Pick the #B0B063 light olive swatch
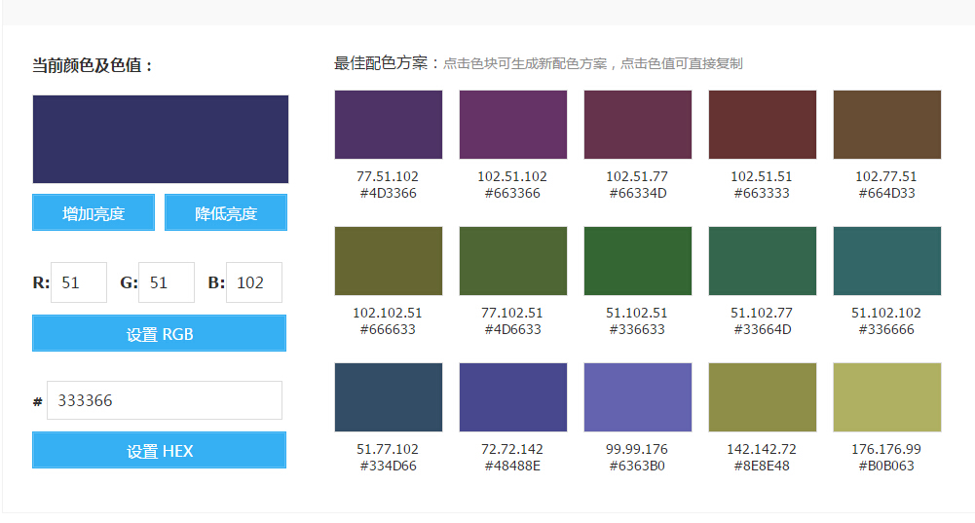 (x=887, y=397)
